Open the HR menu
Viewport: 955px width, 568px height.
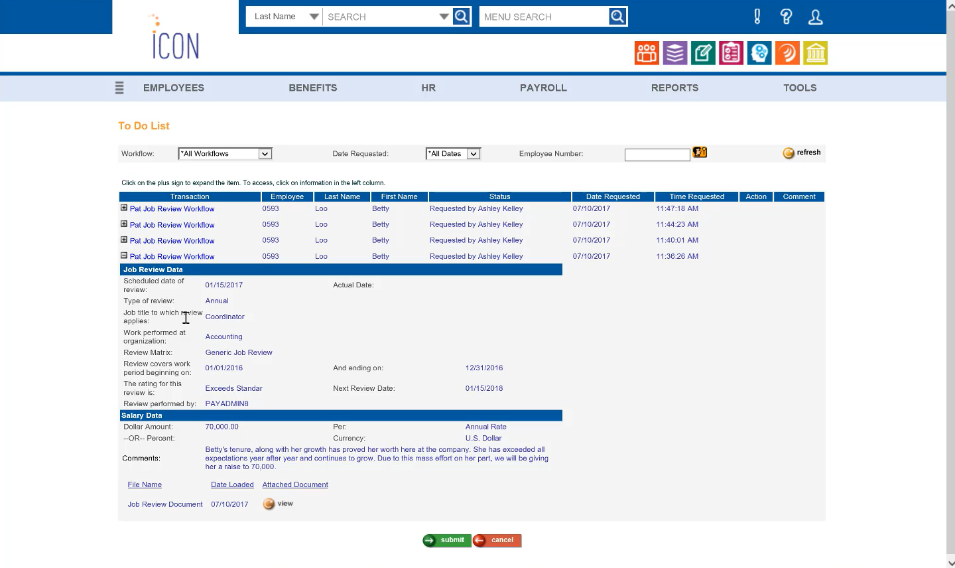pyautogui.click(x=428, y=88)
